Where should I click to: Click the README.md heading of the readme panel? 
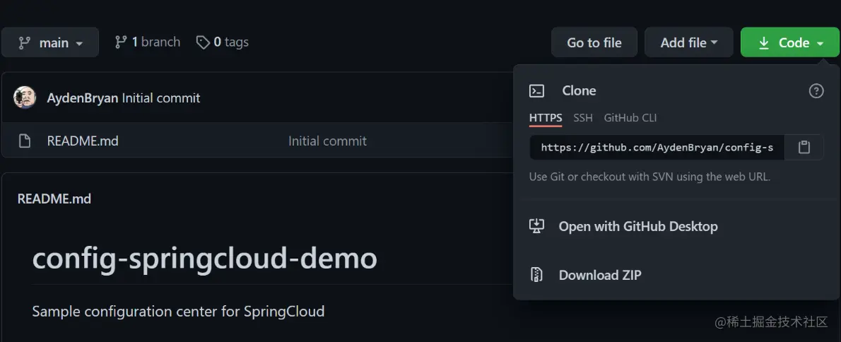(x=54, y=199)
